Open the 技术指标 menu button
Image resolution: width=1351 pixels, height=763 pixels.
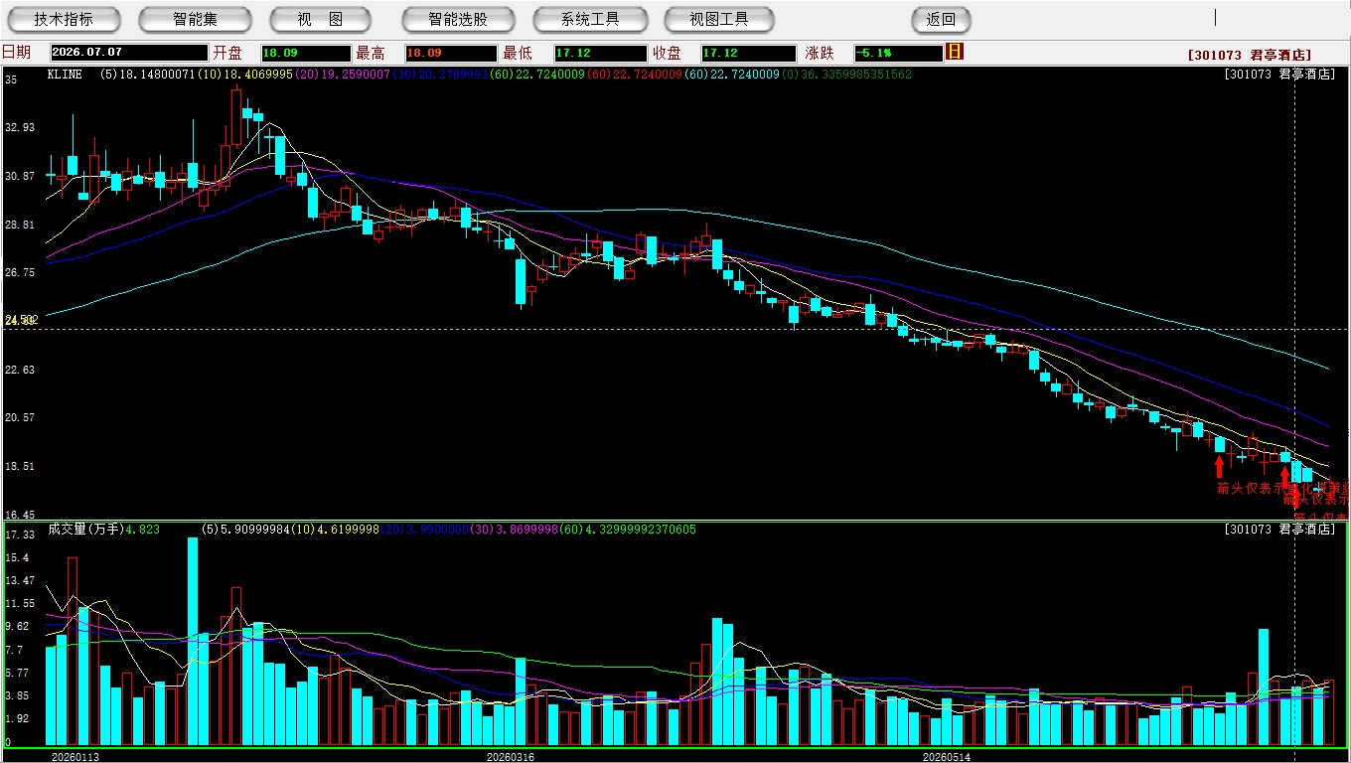64,19
